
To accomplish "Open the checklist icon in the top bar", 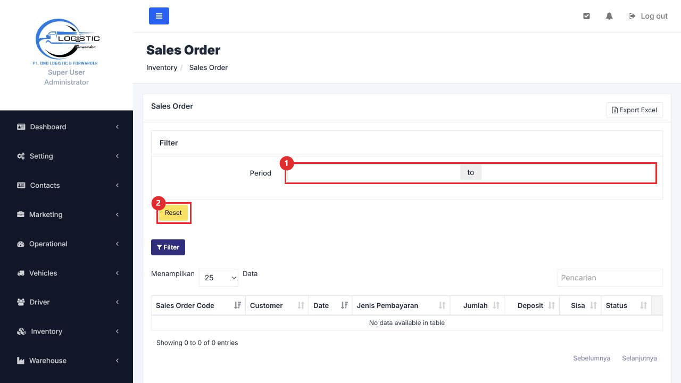I will [586, 16].
